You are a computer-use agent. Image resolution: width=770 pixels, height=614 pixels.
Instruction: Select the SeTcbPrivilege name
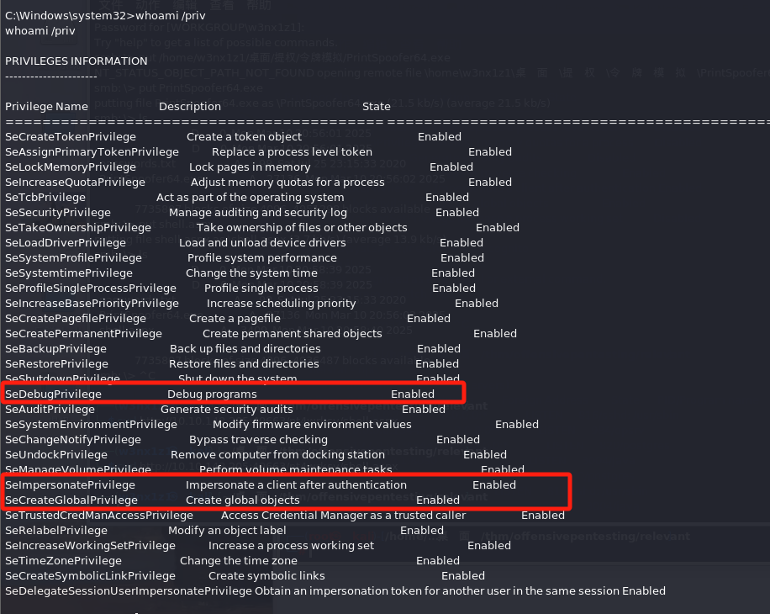(x=45, y=198)
